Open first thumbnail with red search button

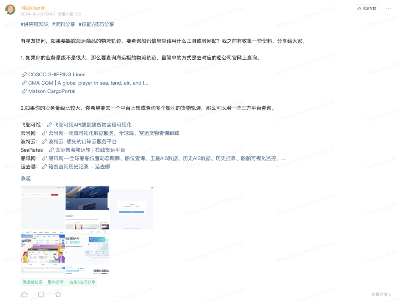[43, 207]
